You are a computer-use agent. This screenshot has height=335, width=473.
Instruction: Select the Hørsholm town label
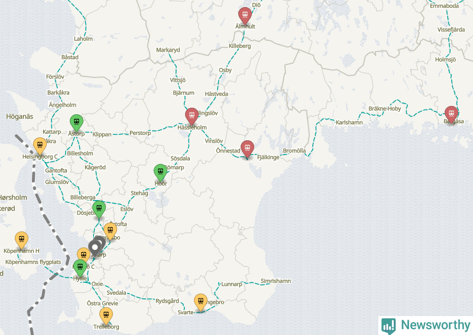click(13, 198)
